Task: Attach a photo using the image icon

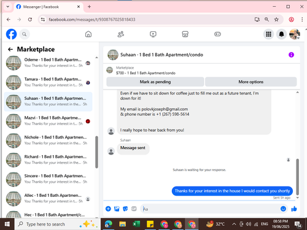Action: click(117, 209)
